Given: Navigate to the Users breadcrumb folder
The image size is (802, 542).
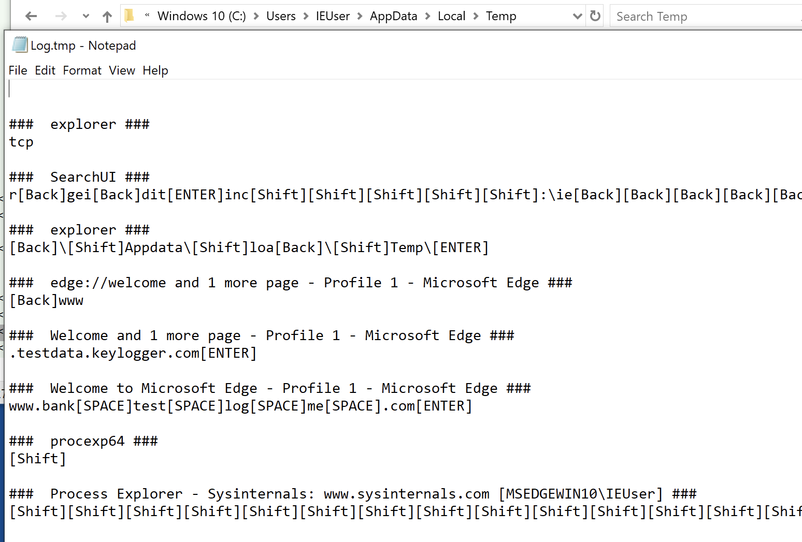Looking at the screenshot, I should tap(281, 17).
